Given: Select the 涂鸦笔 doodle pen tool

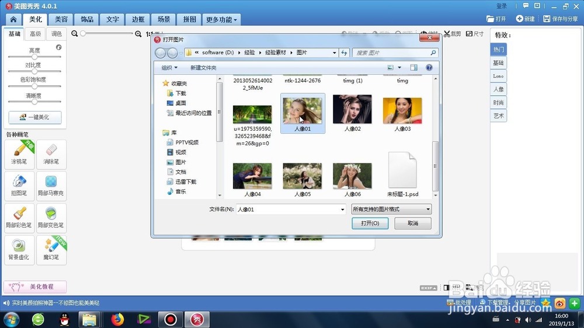Looking at the screenshot, I should (19, 154).
